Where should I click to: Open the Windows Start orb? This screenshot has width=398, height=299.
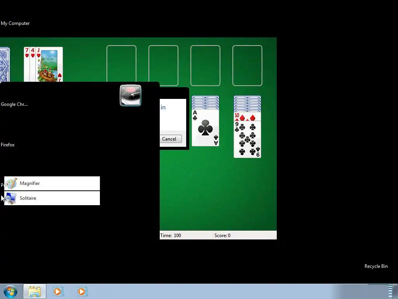coord(10,291)
